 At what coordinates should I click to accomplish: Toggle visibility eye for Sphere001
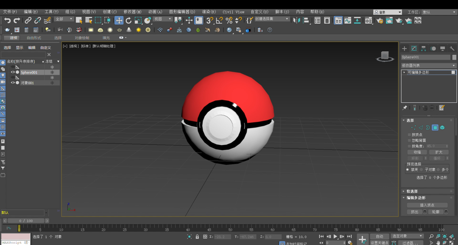pos(12,72)
